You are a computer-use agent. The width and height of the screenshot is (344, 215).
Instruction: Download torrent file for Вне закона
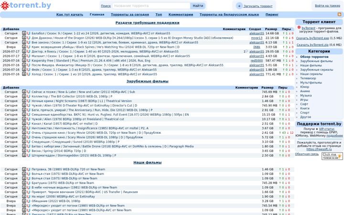click(24, 43)
